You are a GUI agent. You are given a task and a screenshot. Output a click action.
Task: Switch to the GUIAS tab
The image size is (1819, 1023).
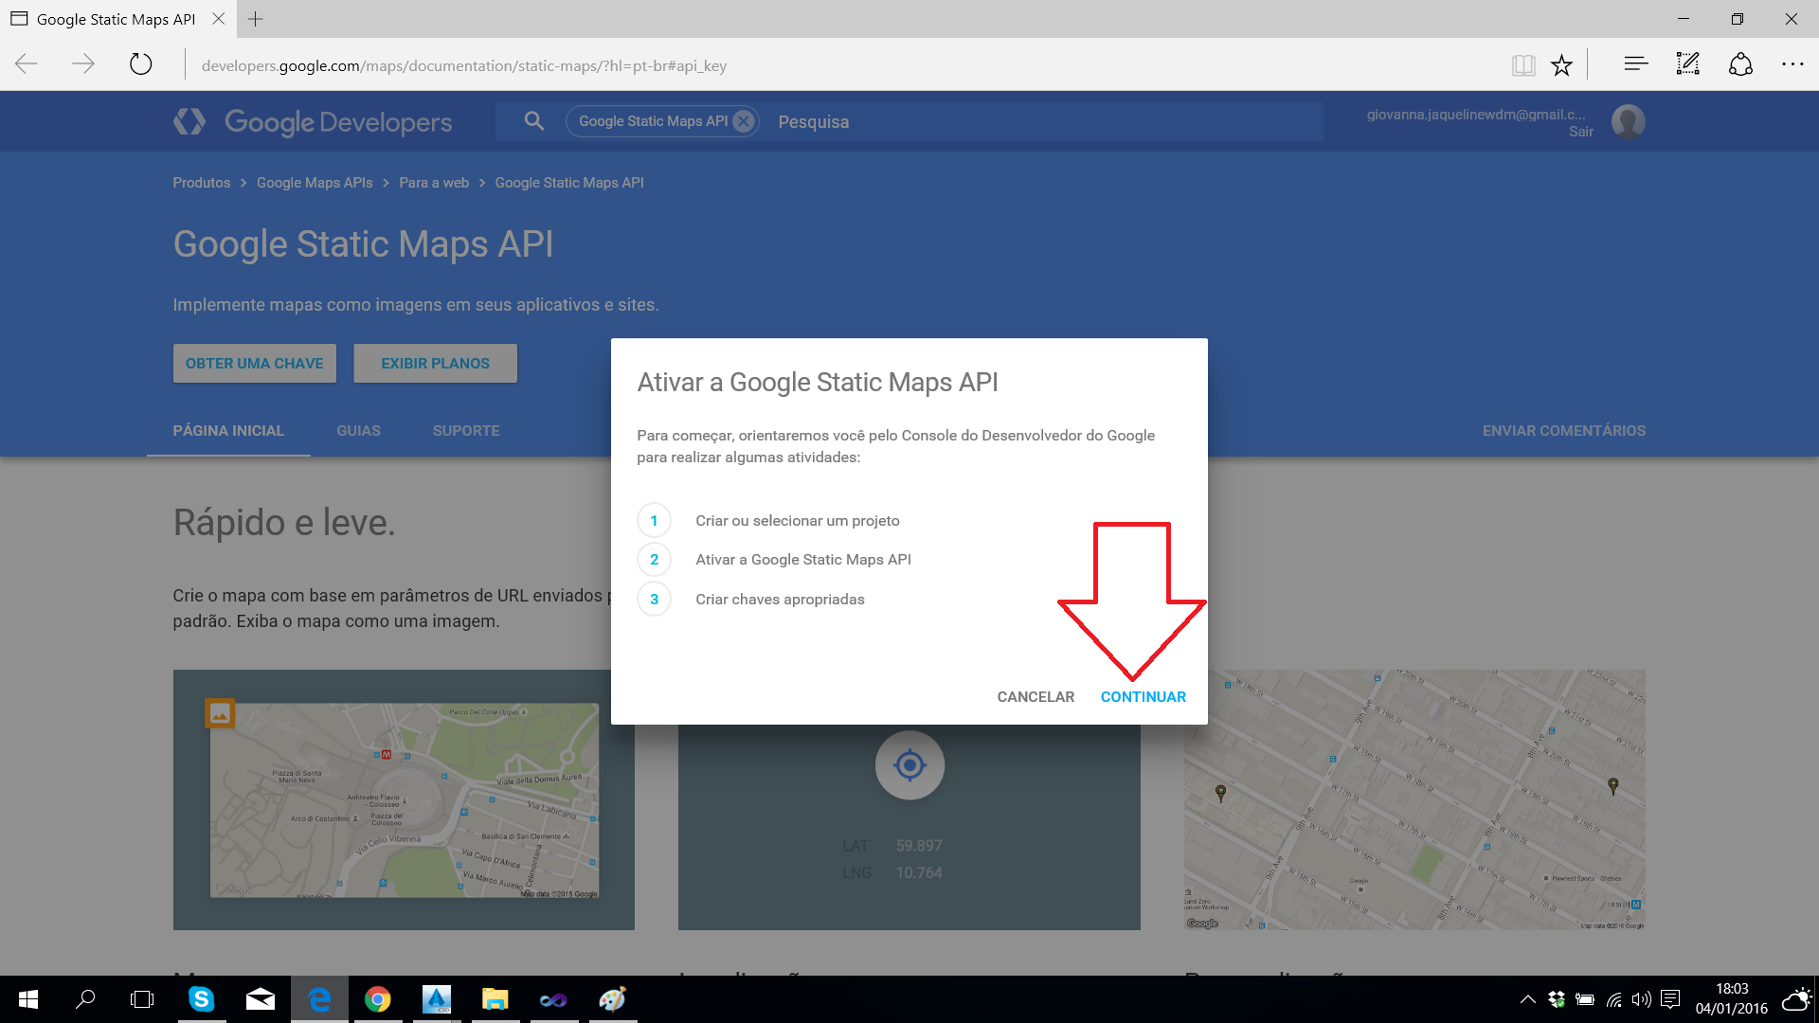click(358, 431)
